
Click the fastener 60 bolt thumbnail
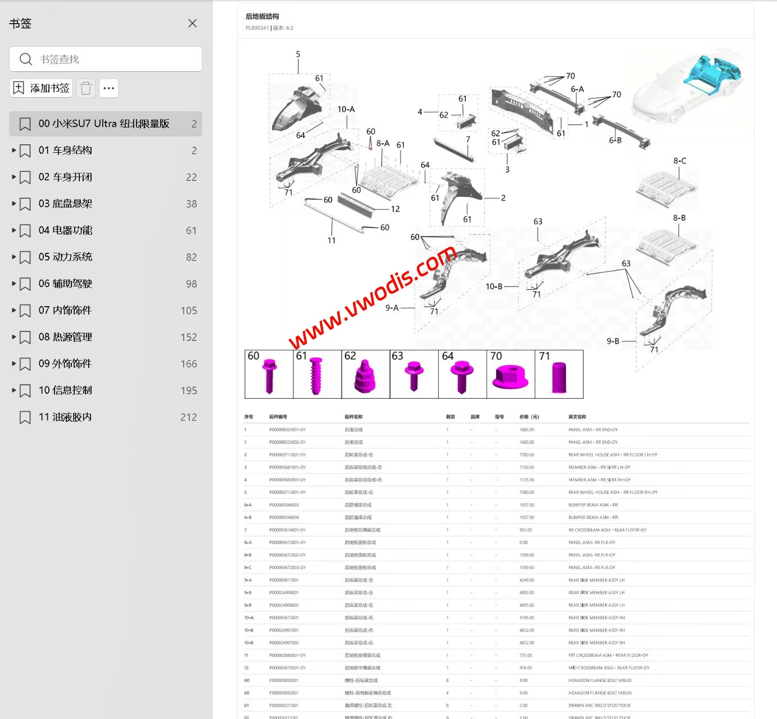tap(269, 375)
